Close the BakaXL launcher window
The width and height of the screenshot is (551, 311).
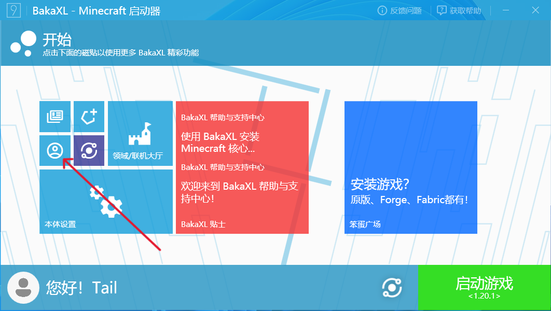[x=536, y=10]
